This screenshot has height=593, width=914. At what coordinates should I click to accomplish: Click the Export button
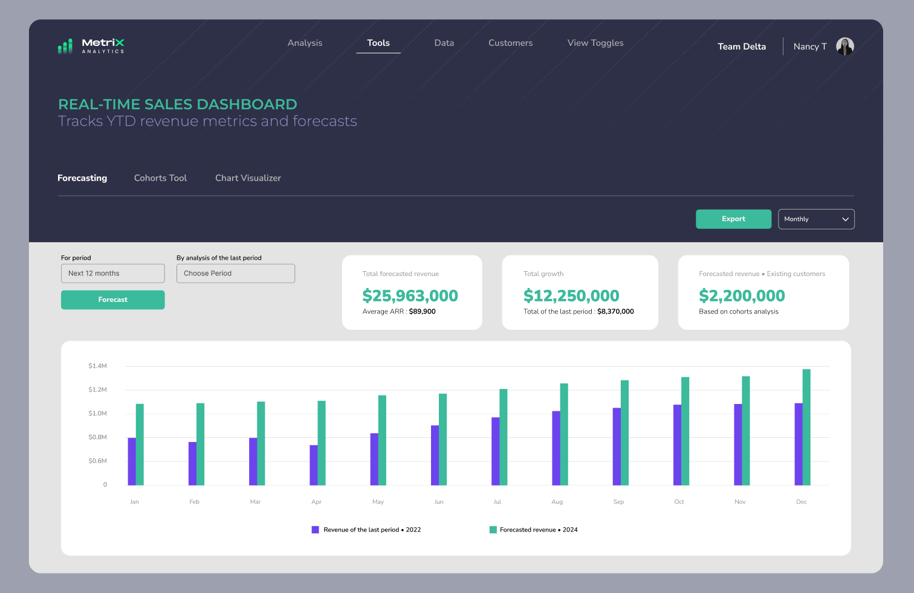coord(733,219)
